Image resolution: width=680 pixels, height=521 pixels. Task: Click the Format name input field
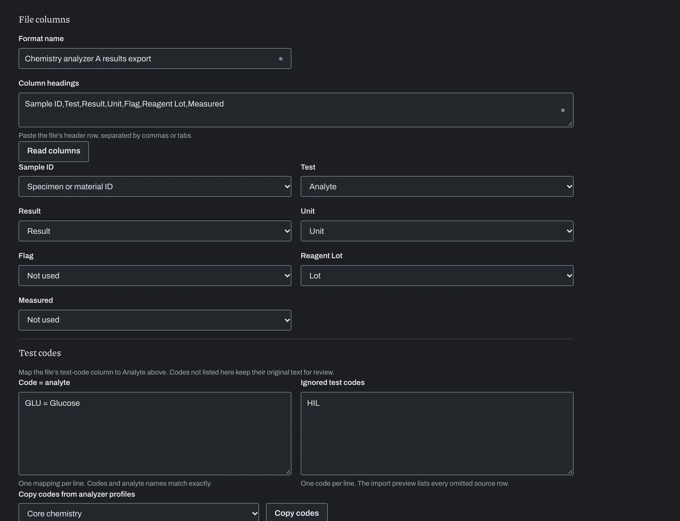coord(155,59)
